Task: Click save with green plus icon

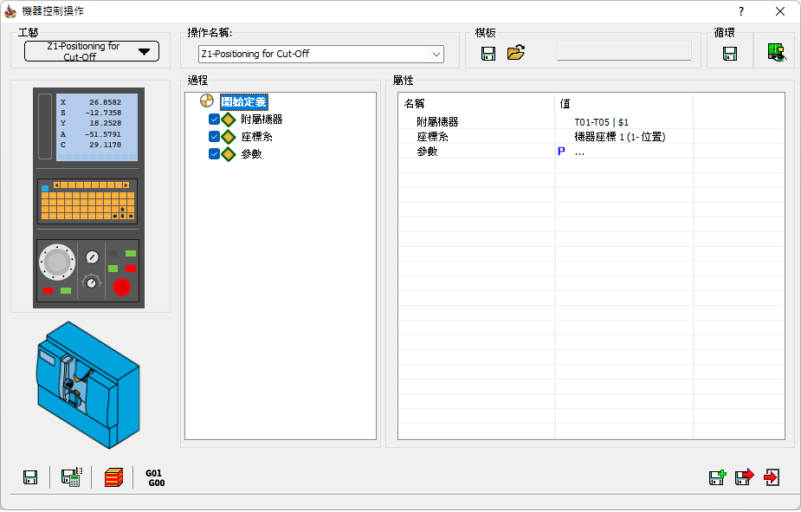Action: pyautogui.click(x=717, y=477)
